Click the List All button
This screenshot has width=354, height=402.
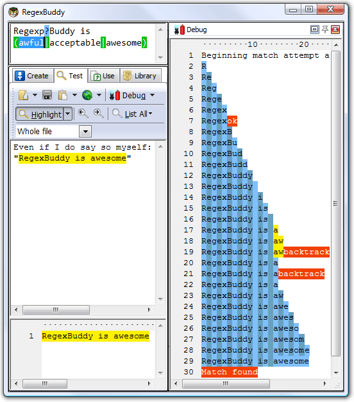[x=132, y=114]
